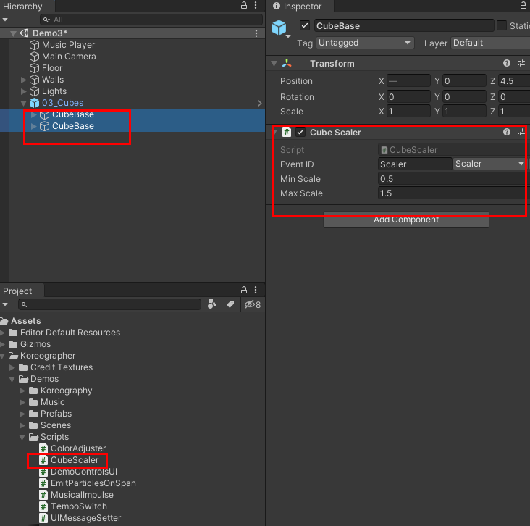Toggle CubeBase active checkbox
This screenshot has width=530, height=526.
(x=305, y=25)
